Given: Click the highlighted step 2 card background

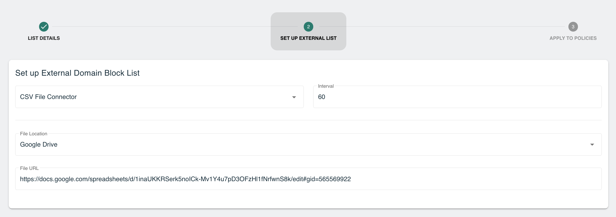Looking at the screenshot, I should coord(308,45).
